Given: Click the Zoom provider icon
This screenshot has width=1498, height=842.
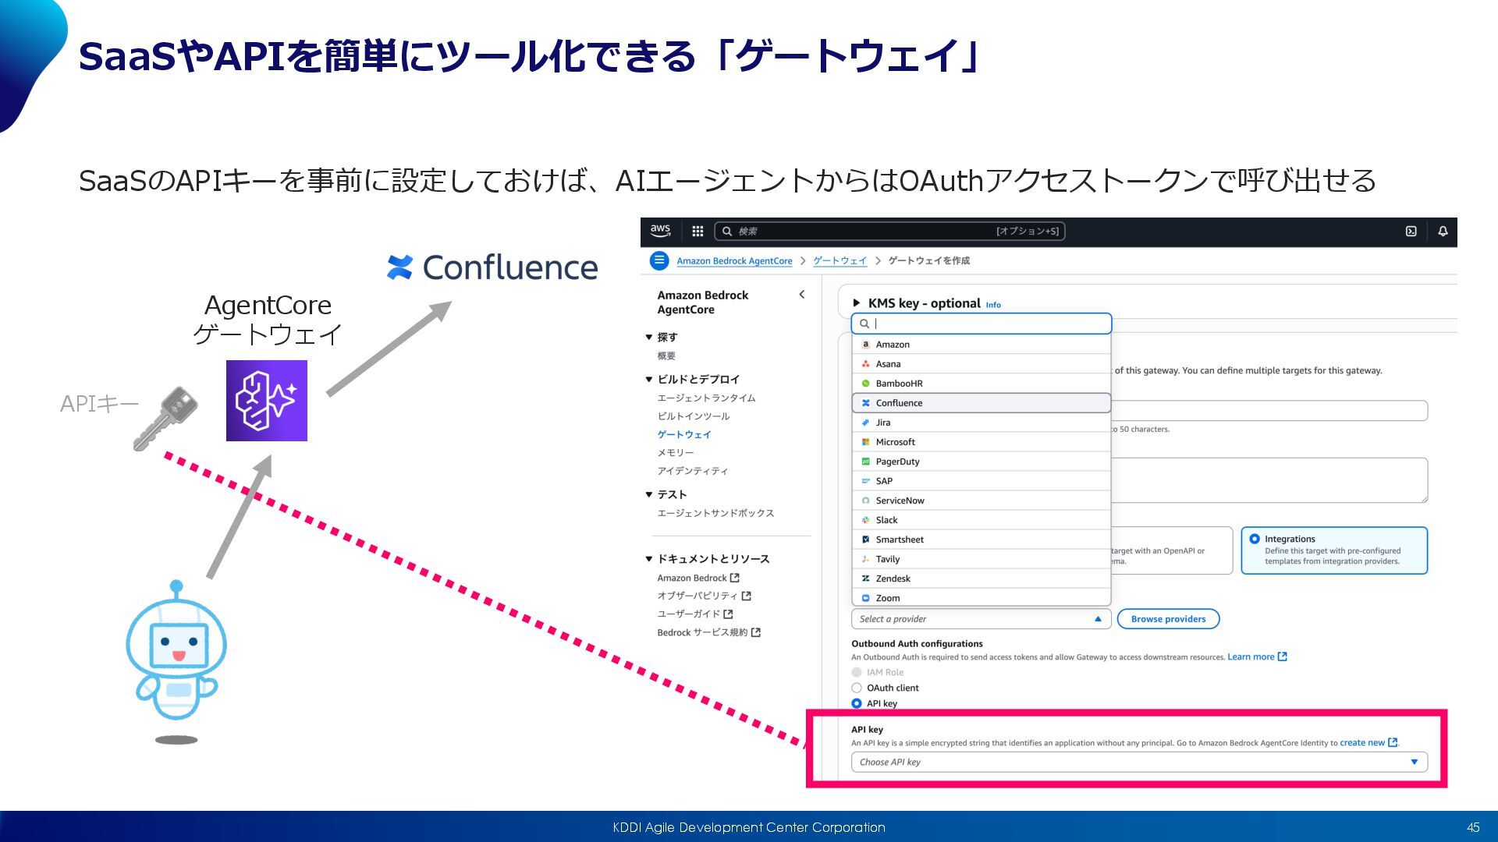Looking at the screenshot, I should point(865,598).
